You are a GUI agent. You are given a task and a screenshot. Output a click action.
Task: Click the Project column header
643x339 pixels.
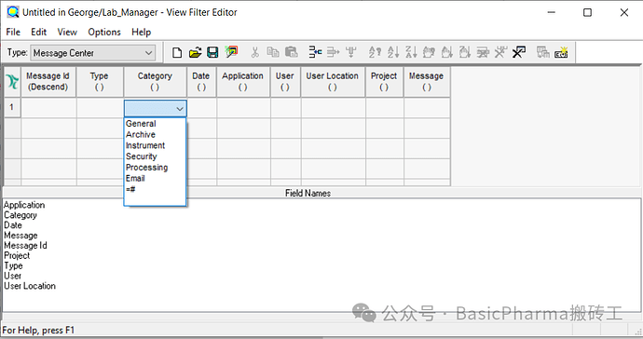click(384, 82)
